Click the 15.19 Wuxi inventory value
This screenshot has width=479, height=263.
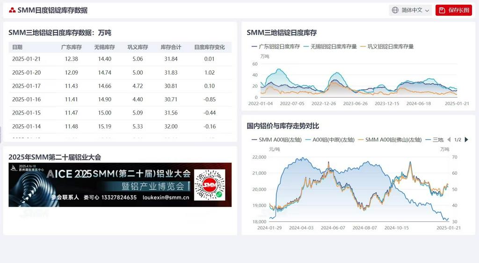104,126
